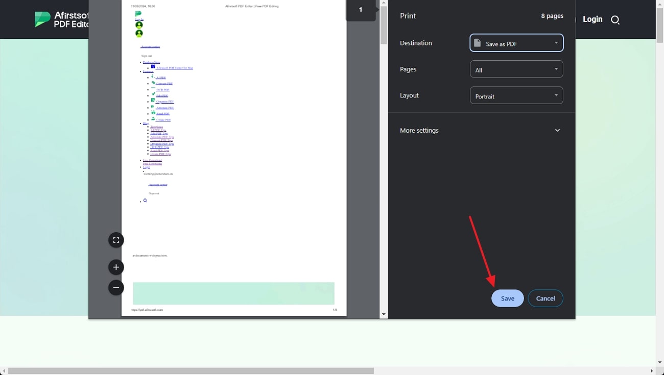The image size is (664, 375).
Task: Click the '1/8' page number in the preview footer
Action: point(335,310)
